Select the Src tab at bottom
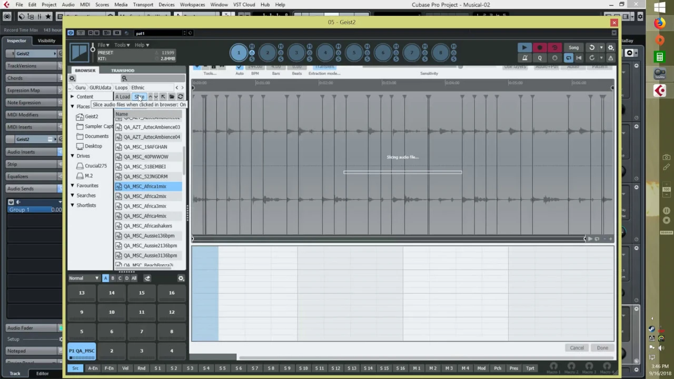Image resolution: width=674 pixels, height=379 pixels. (75, 368)
